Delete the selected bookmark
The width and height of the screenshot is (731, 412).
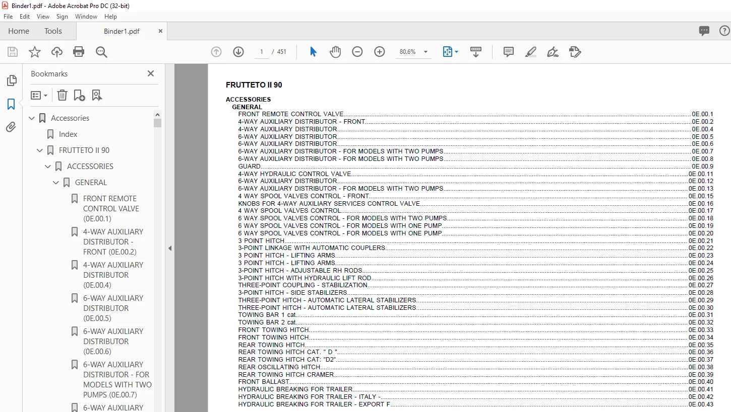click(62, 95)
